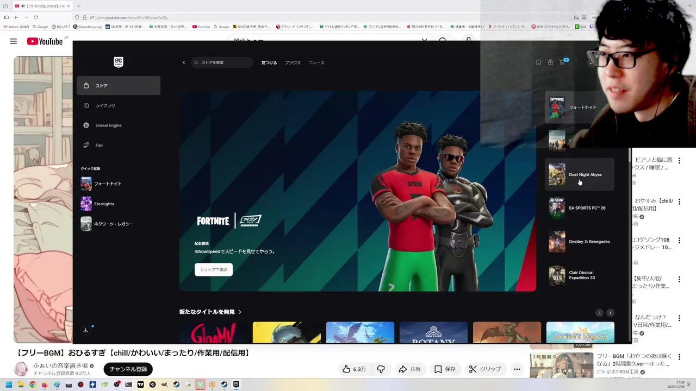Open the shopping cart in Epic store
This screenshot has height=391, width=696.
coord(563,62)
